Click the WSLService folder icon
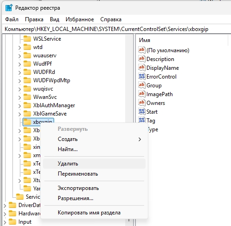The height and width of the screenshot is (226, 231). (27, 39)
